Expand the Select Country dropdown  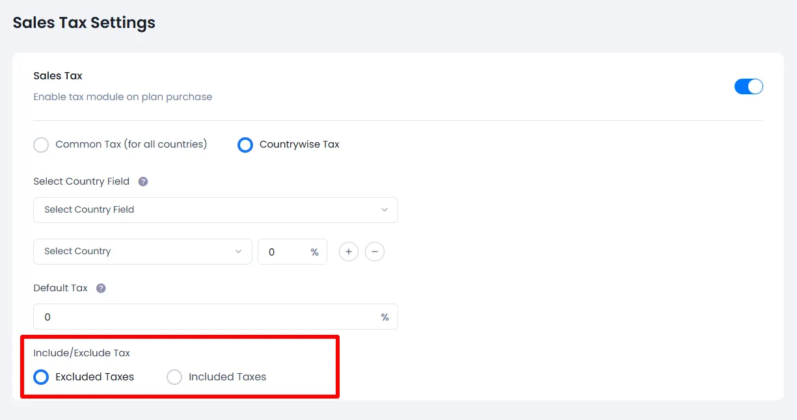[x=142, y=252]
